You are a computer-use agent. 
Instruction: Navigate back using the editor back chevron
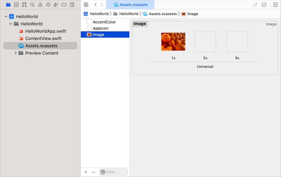(x=95, y=5)
